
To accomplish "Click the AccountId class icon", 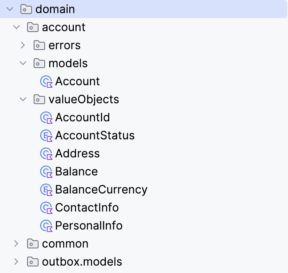I will click(46, 117).
